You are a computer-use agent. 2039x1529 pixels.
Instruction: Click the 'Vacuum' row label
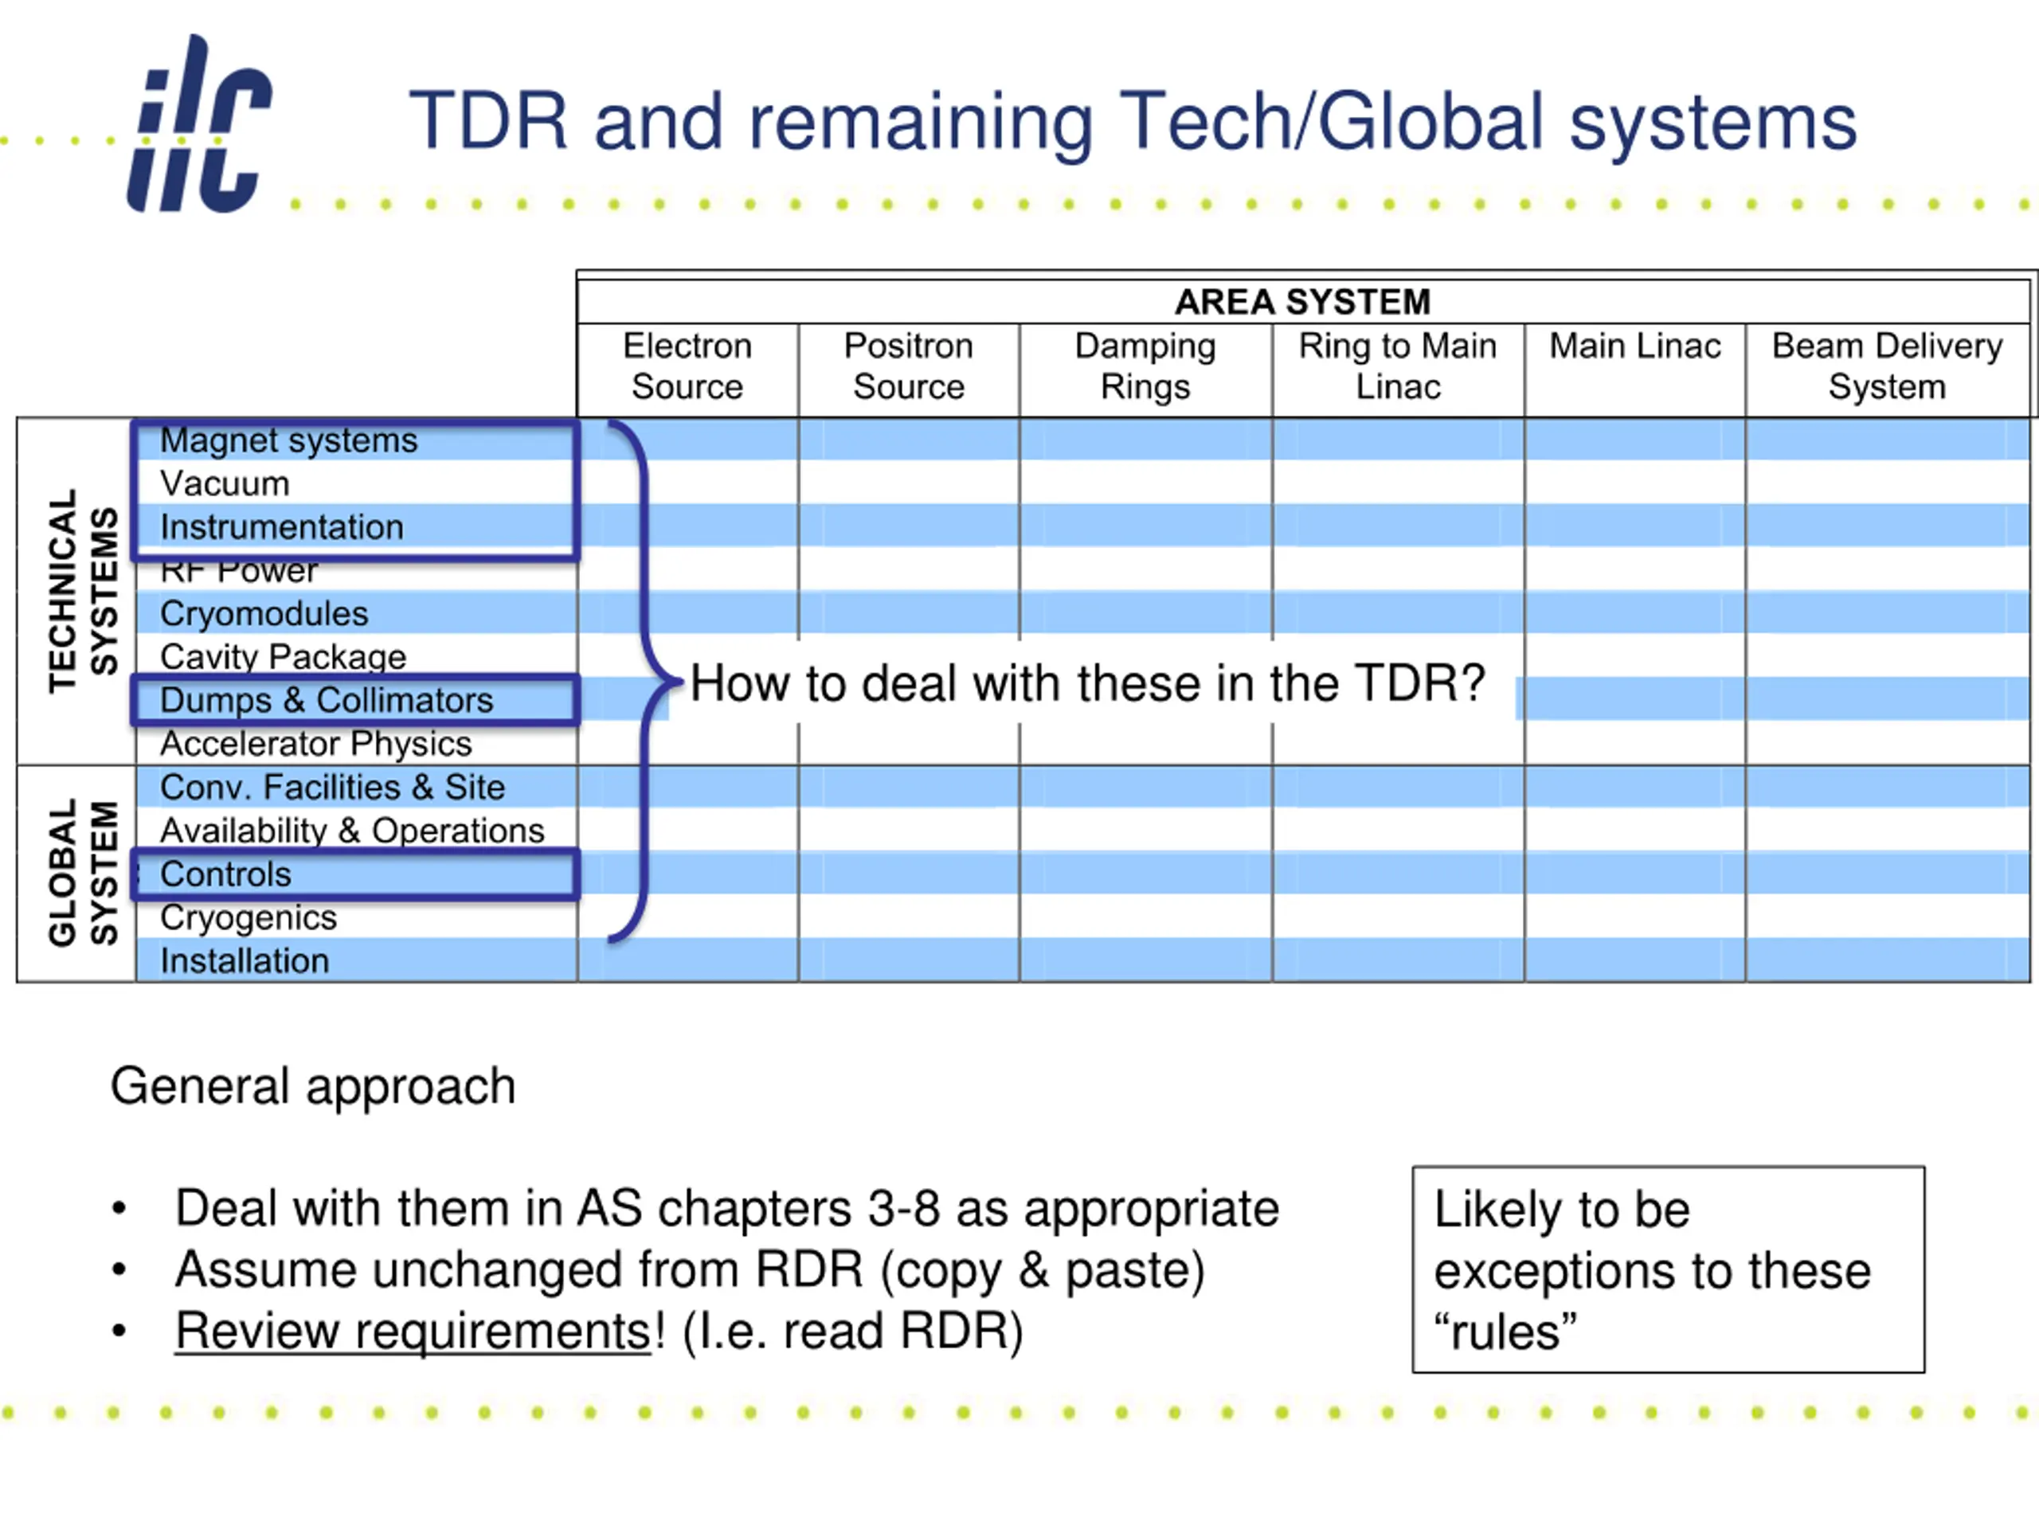(225, 484)
